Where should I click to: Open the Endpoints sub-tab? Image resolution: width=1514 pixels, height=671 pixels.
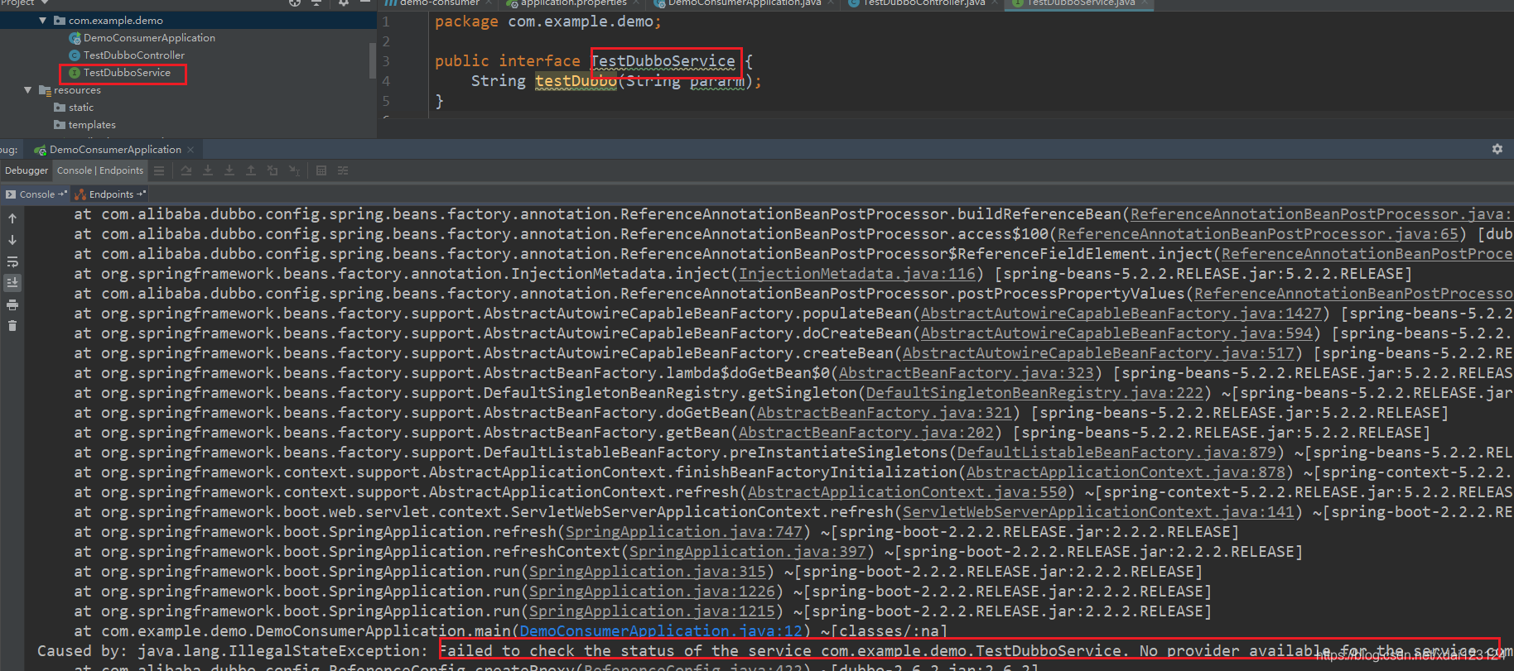(111, 194)
